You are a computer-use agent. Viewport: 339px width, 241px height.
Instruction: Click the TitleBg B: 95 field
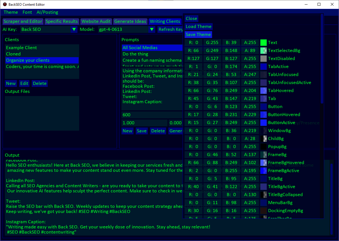231,179
